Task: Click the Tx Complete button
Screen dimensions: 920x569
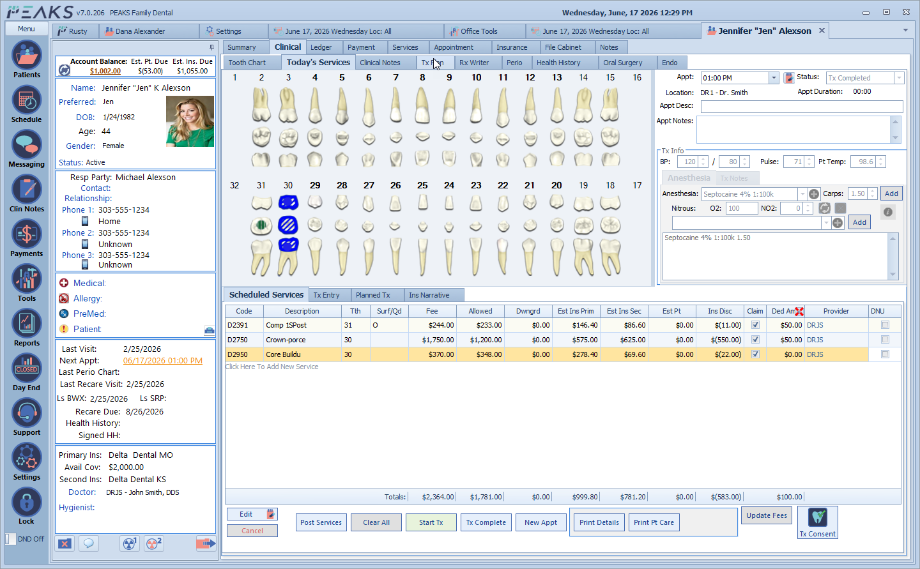Action: click(486, 522)
